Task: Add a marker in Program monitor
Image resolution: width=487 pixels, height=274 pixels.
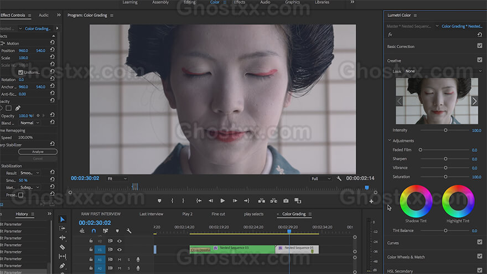Action: (159, 201)
